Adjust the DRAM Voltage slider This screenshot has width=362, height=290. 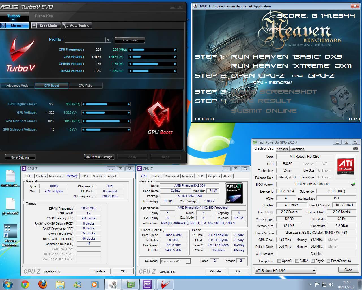click(x=153, y=71)
